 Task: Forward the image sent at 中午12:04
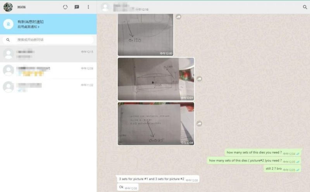point(199,123)
